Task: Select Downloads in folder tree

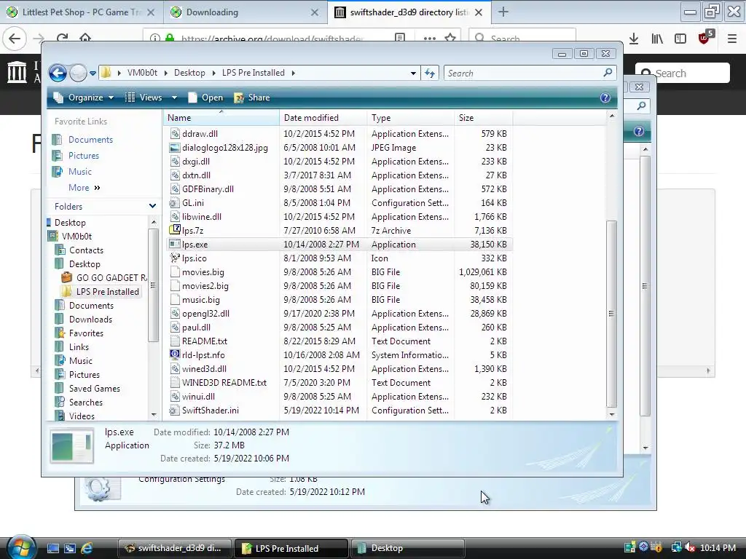Action: pyautogui.click(x=90, y=320)
